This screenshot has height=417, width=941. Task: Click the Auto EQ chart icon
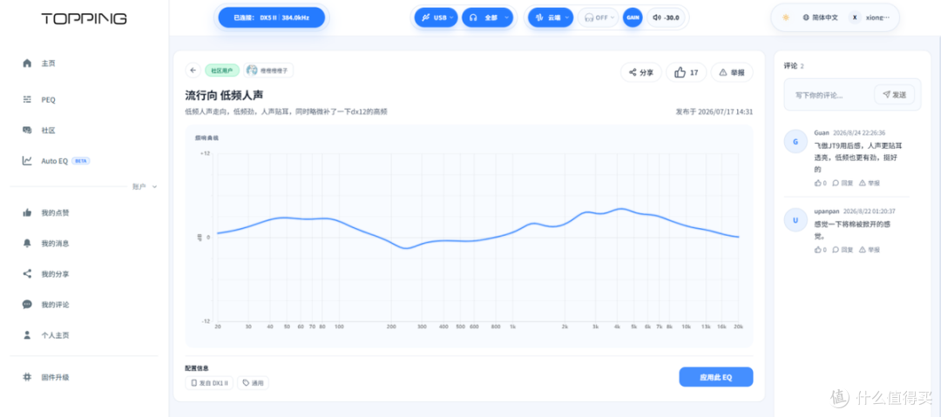coord(26,160)
